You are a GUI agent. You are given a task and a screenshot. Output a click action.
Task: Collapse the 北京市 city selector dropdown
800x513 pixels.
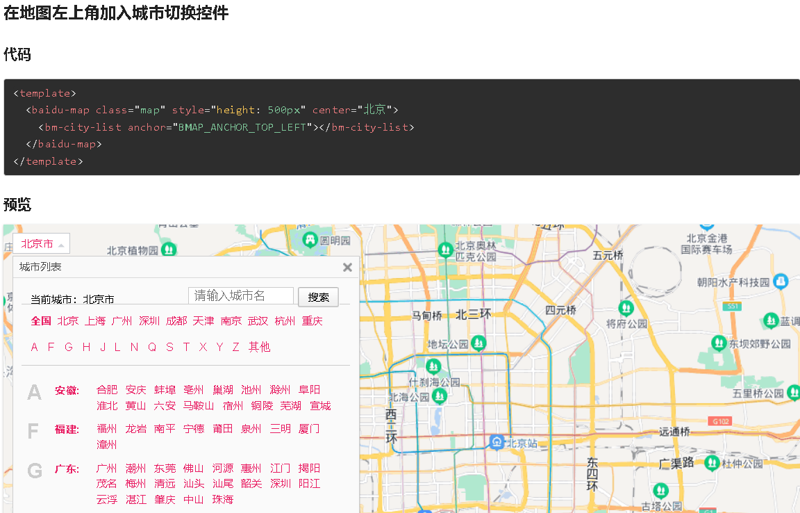click(x=41, y=243)
